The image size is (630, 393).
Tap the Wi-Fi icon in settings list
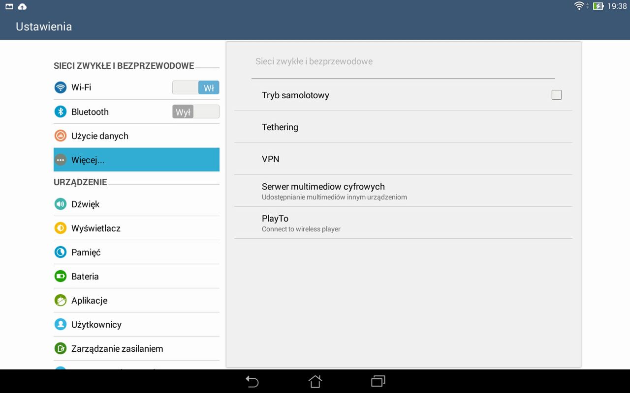[61, 87]
